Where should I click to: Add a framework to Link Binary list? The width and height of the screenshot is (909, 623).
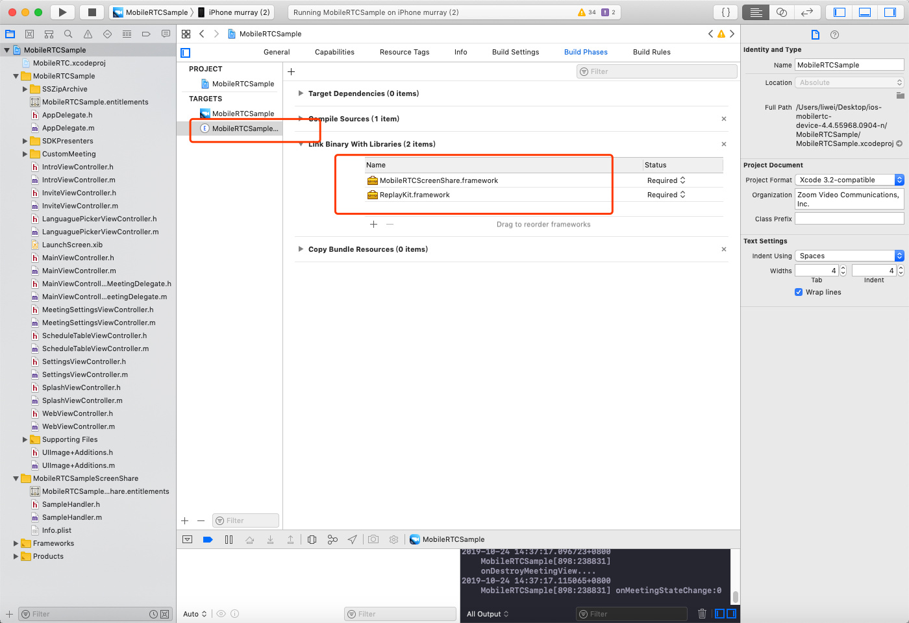(373, 224)
